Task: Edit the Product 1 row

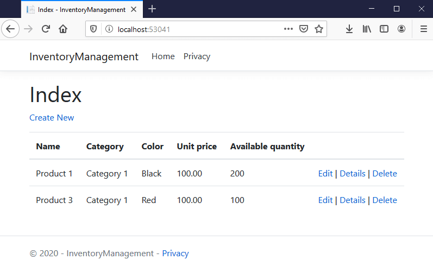Action: click(325, 174)
